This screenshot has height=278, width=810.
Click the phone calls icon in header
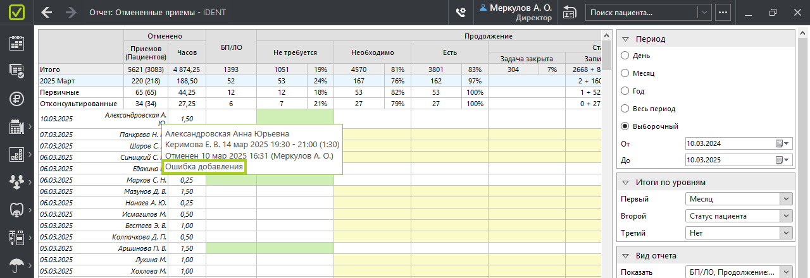[461, 12]
